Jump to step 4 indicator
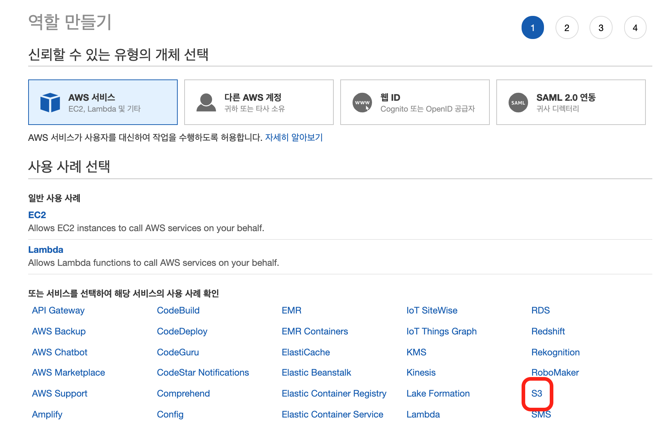Image resolution: width=661 pixels, height=424 pixels. tap(635, 27)
